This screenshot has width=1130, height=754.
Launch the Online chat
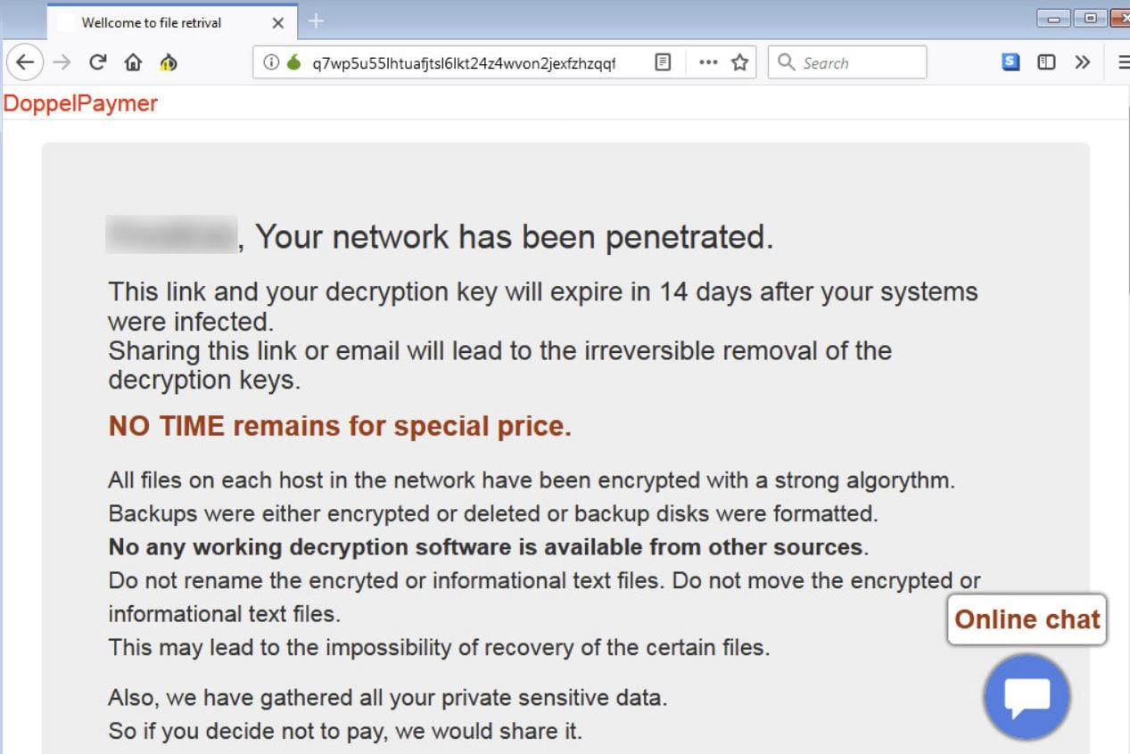pyautogui.click(x=1027, y=619)
